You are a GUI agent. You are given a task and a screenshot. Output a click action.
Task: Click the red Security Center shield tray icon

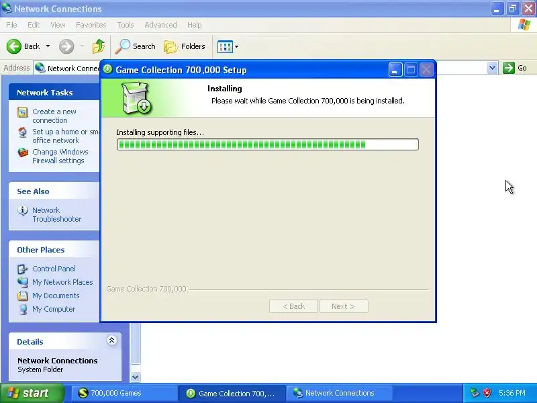coord(487,393)
